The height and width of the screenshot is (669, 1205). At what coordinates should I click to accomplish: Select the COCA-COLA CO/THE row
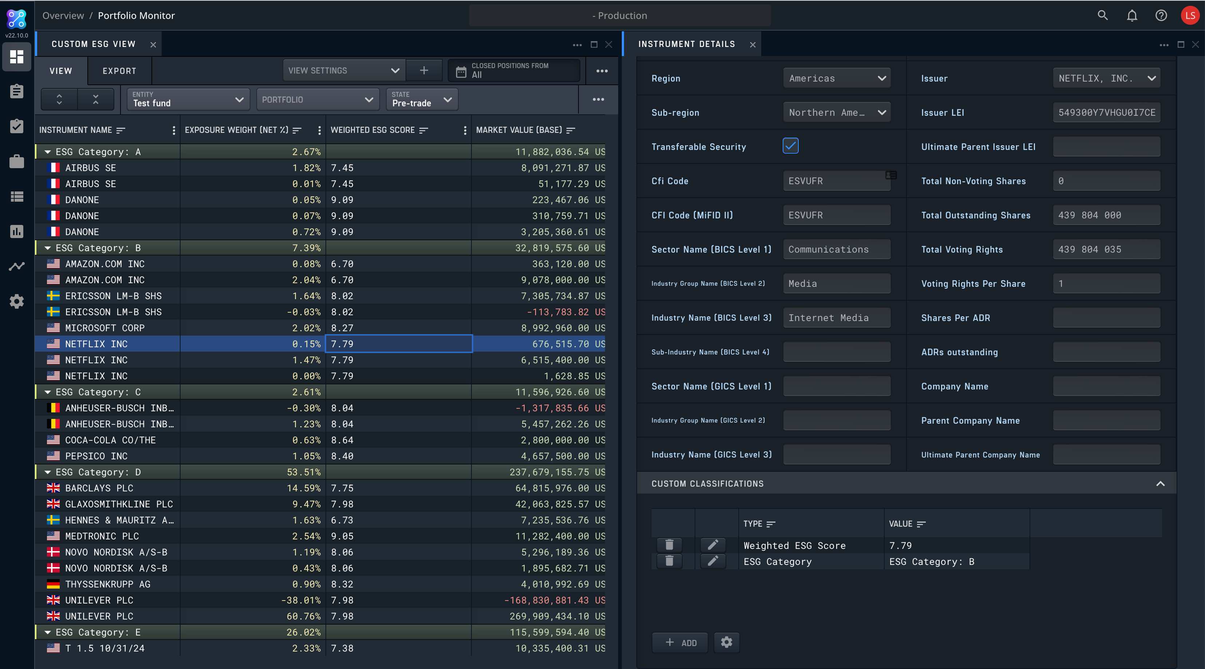click(320, 440)
